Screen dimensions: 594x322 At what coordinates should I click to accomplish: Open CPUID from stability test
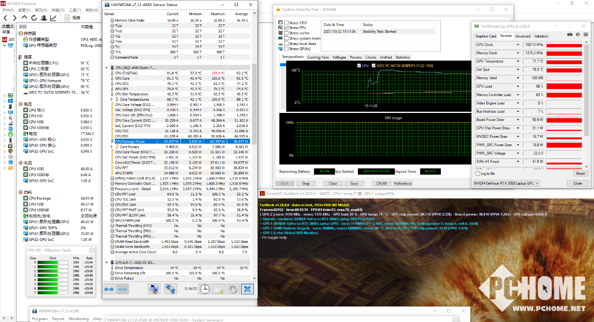[x=381, y=184]
